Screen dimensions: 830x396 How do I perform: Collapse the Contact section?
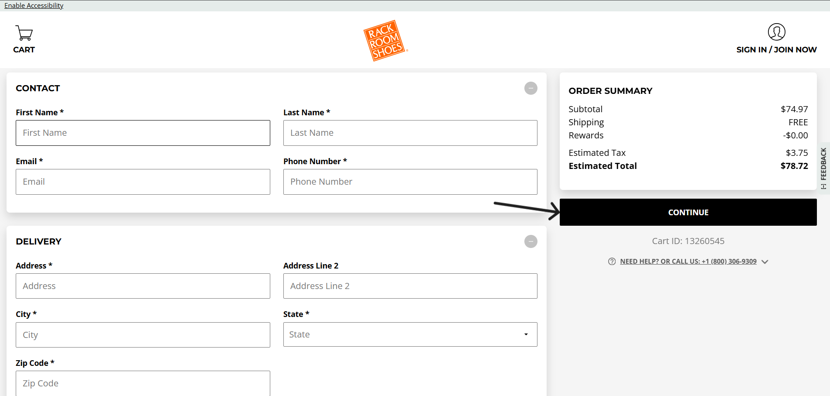[x=530, y=88]
